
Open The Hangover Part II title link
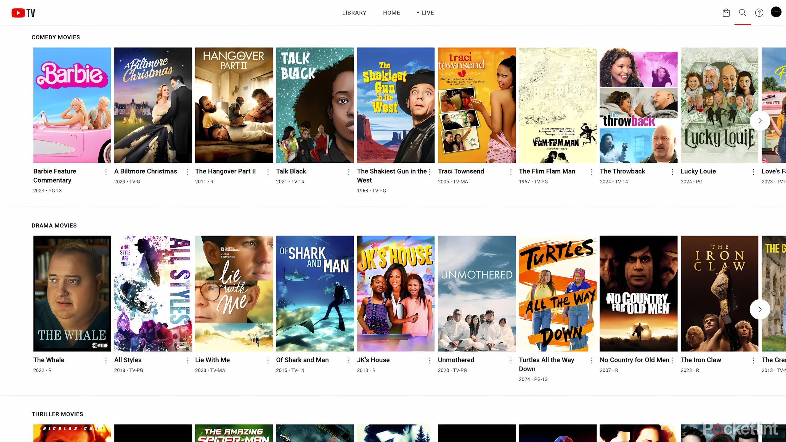225,171
